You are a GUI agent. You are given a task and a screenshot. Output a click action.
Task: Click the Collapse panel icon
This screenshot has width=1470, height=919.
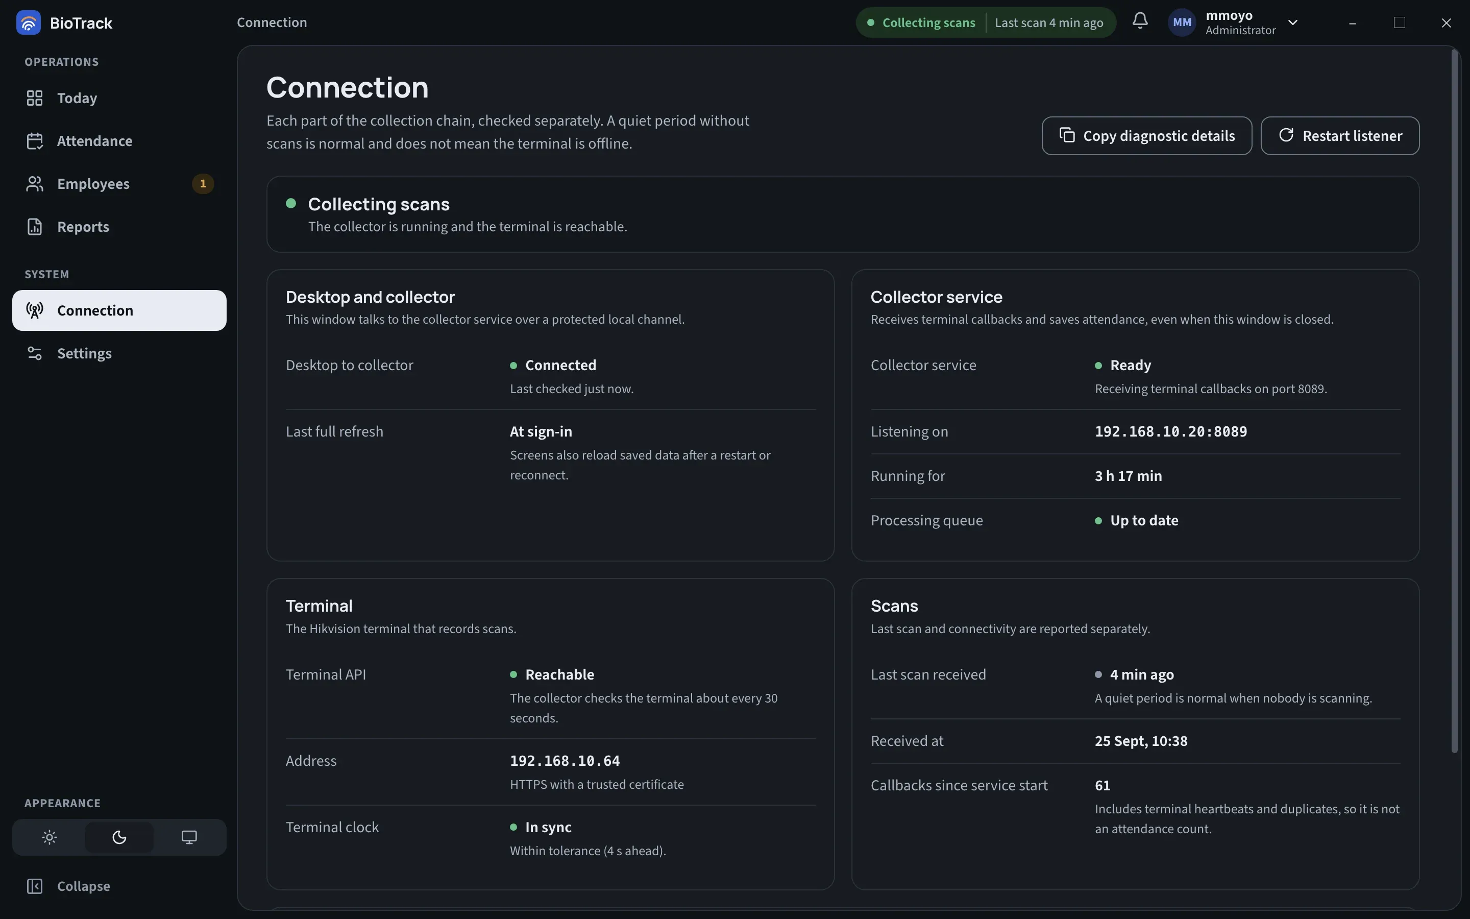point(35,886)
